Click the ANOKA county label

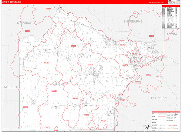[x=172, y=34]
